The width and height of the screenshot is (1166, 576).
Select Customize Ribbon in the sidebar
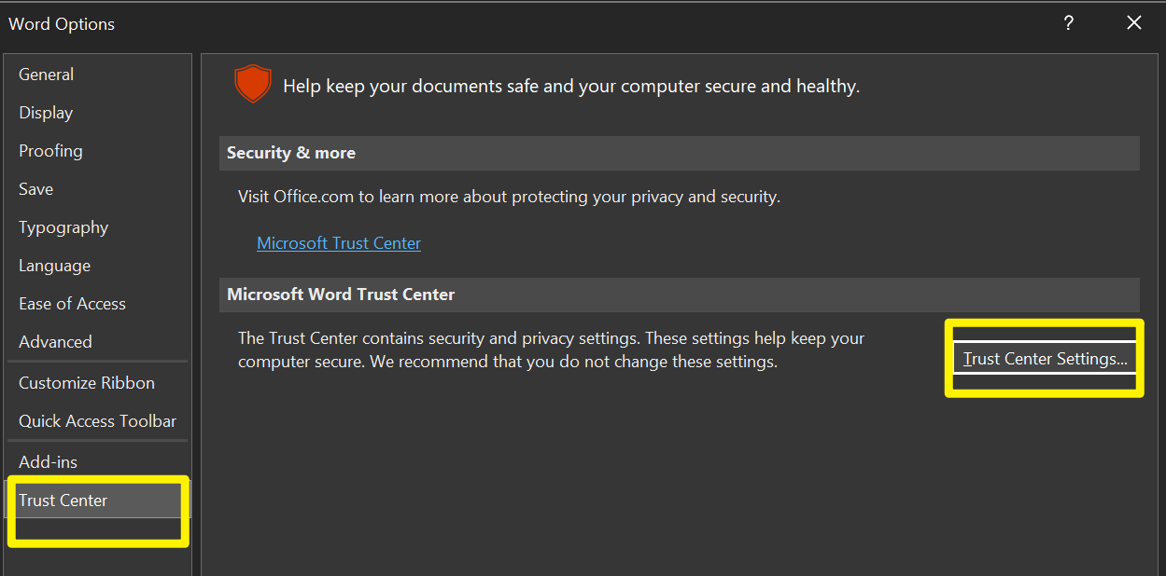87,383
